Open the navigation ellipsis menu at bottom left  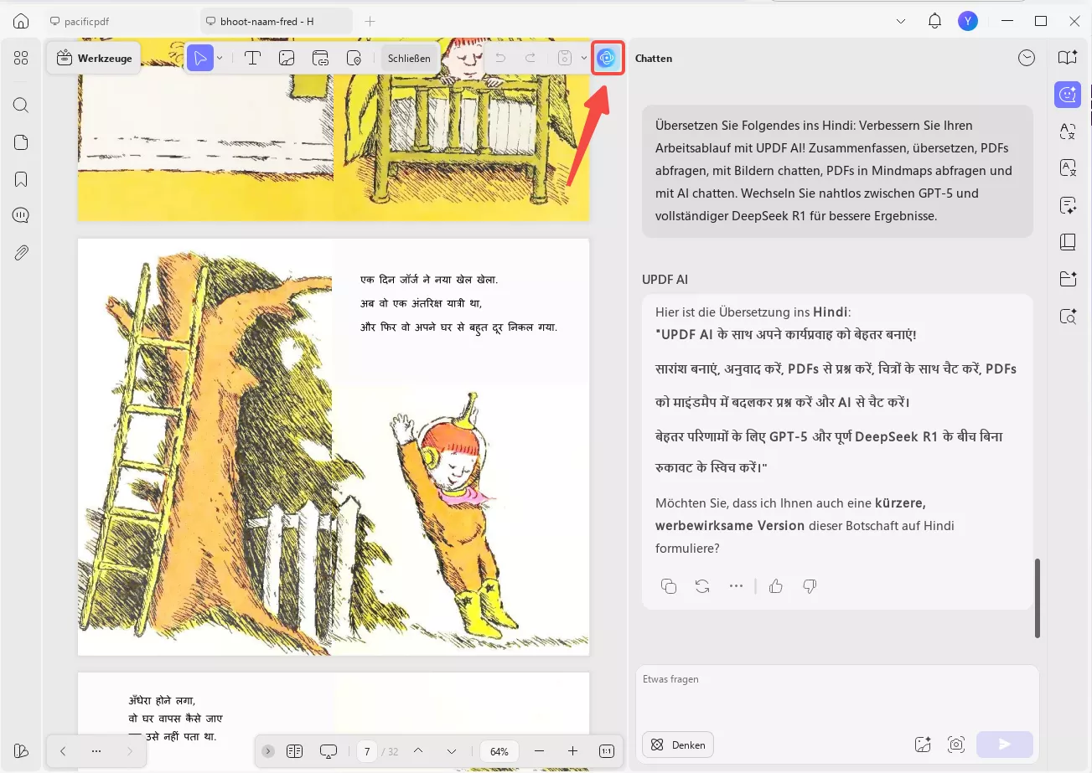tap(96, 751)
